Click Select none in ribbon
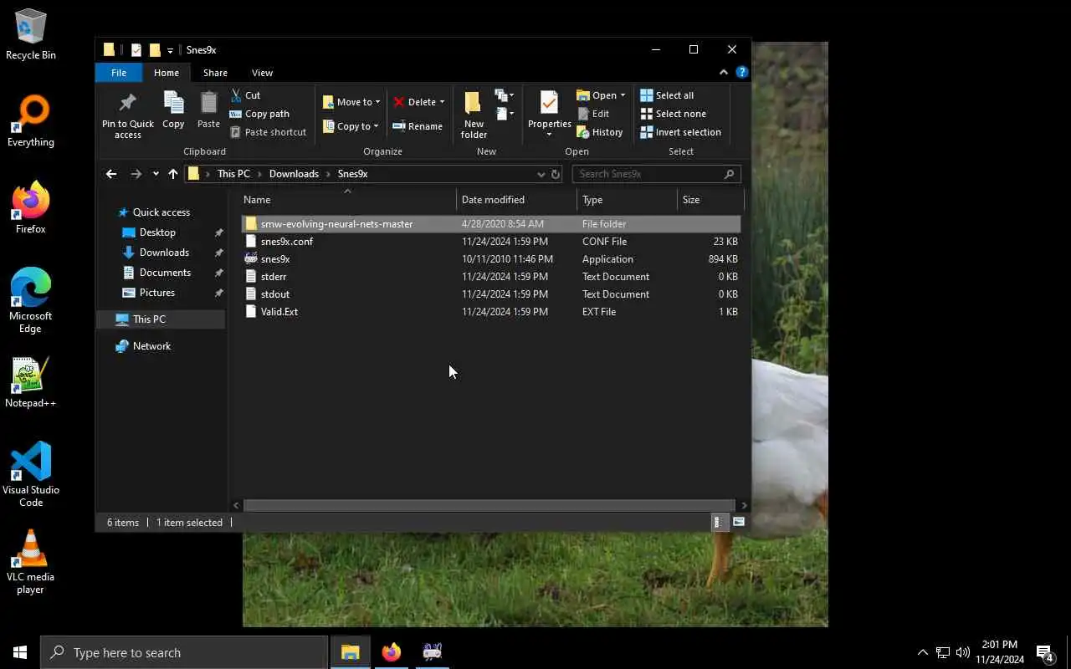Image resolution: width=1071 pixels, height=669 pixels. (673, 114)
